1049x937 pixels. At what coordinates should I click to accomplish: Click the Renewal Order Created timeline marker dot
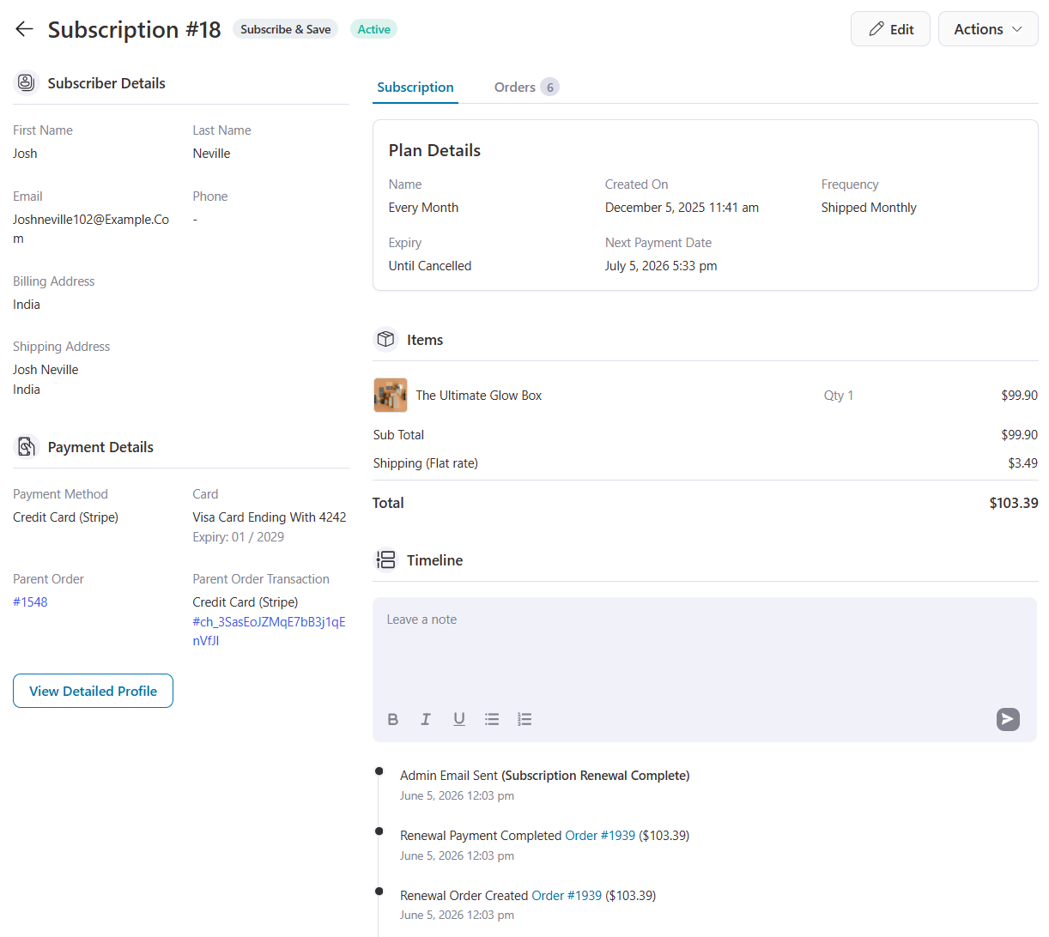coord(379,892)
